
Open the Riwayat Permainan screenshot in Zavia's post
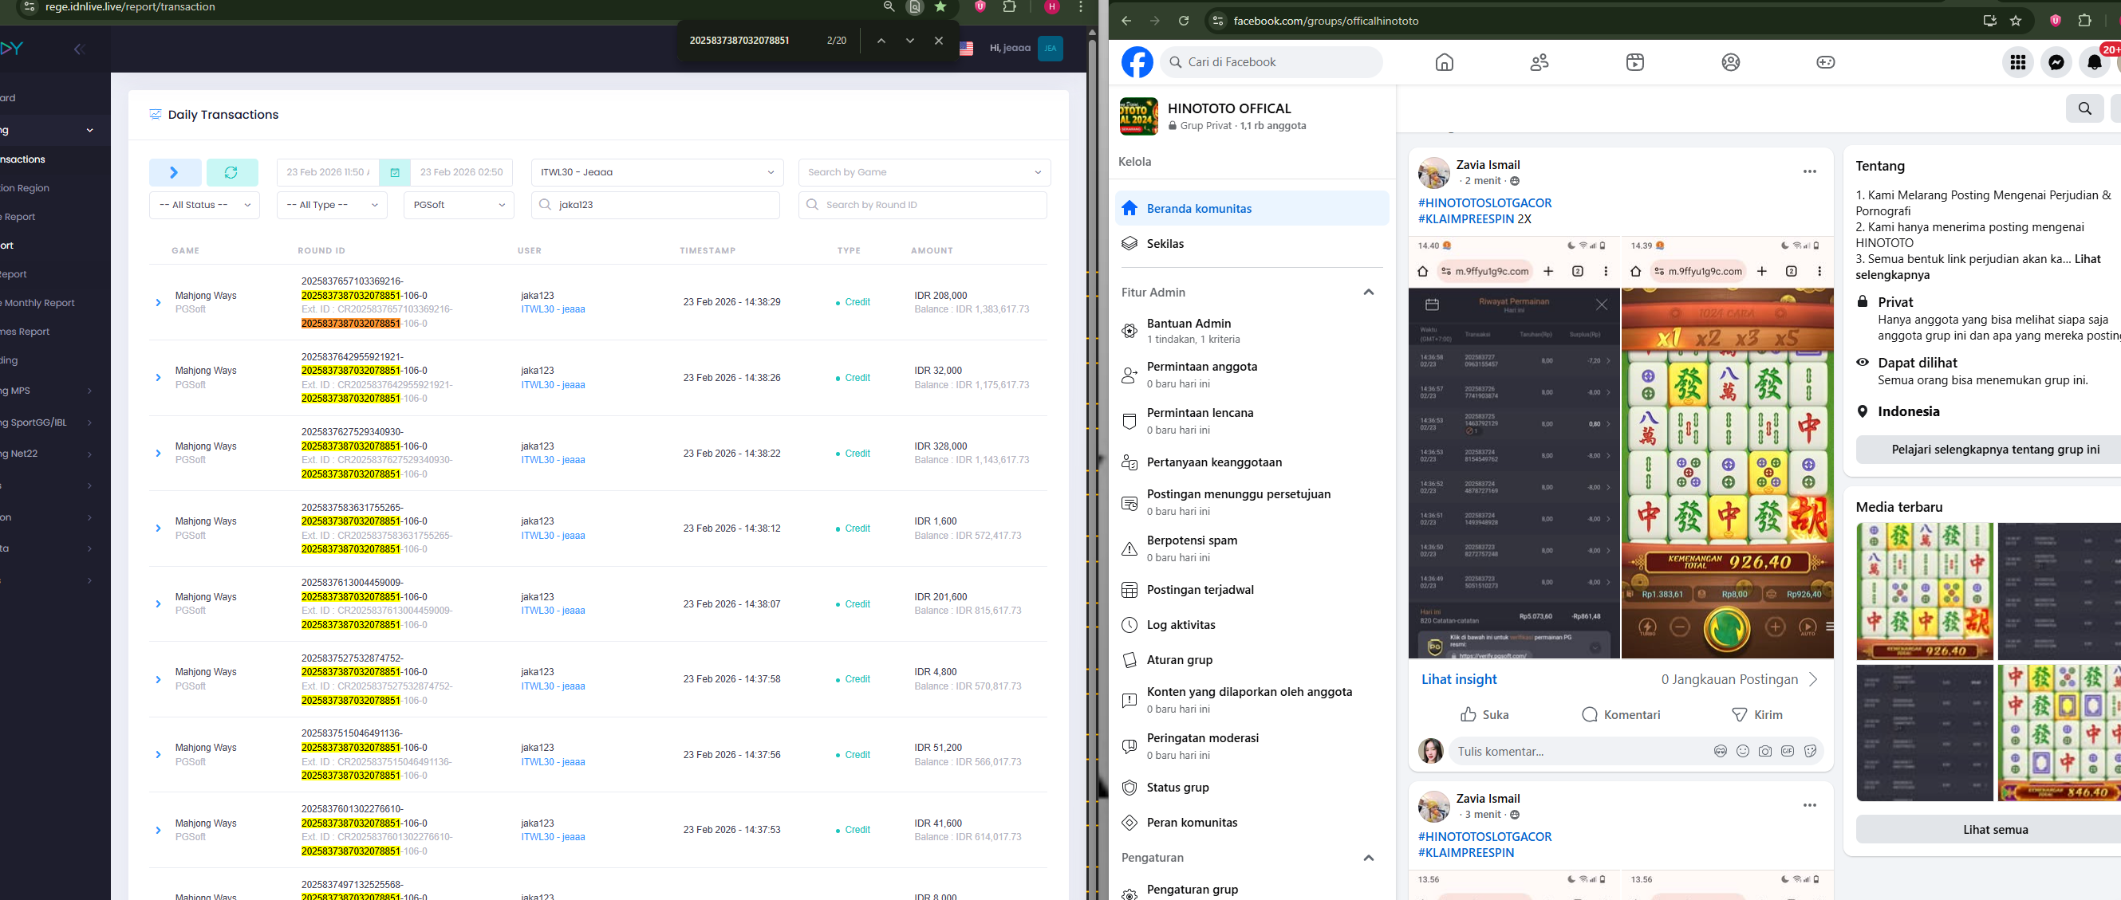pyautogui.click(x=1514, y=447)
